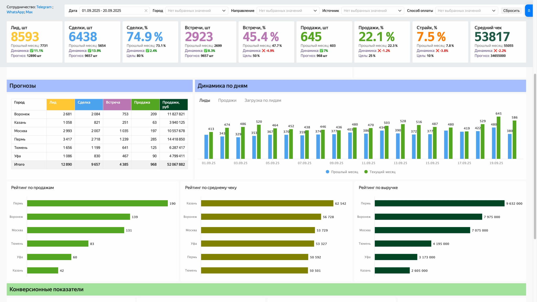Image resolution: width=537 pixels, height=302 pixels.
Task: Click the Продажи, шт value 645
Action: 311,37
